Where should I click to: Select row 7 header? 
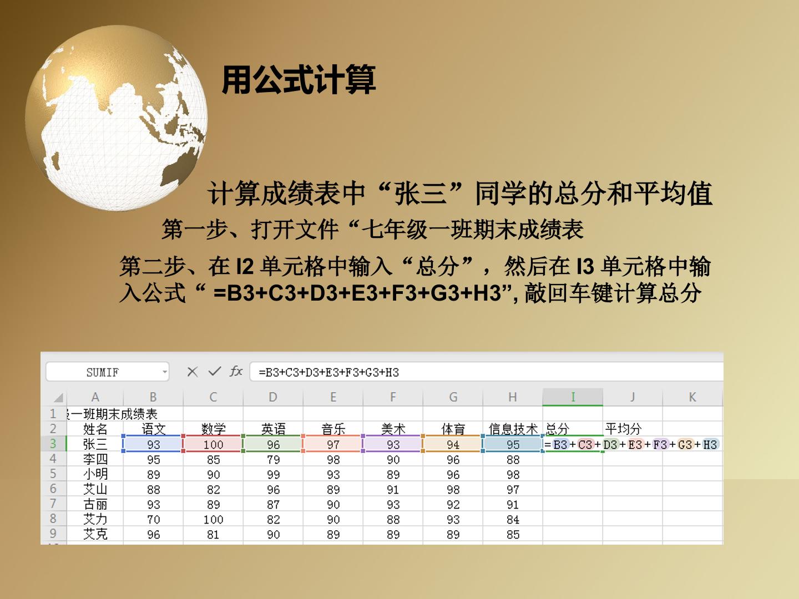pyautogui.click(x=53, y=504)
